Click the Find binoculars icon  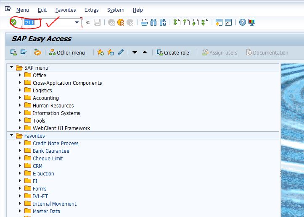click(153, 22)
